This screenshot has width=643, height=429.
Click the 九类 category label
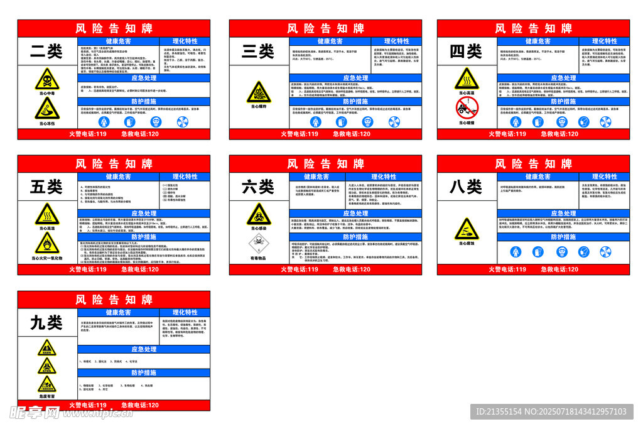point(47,323)
